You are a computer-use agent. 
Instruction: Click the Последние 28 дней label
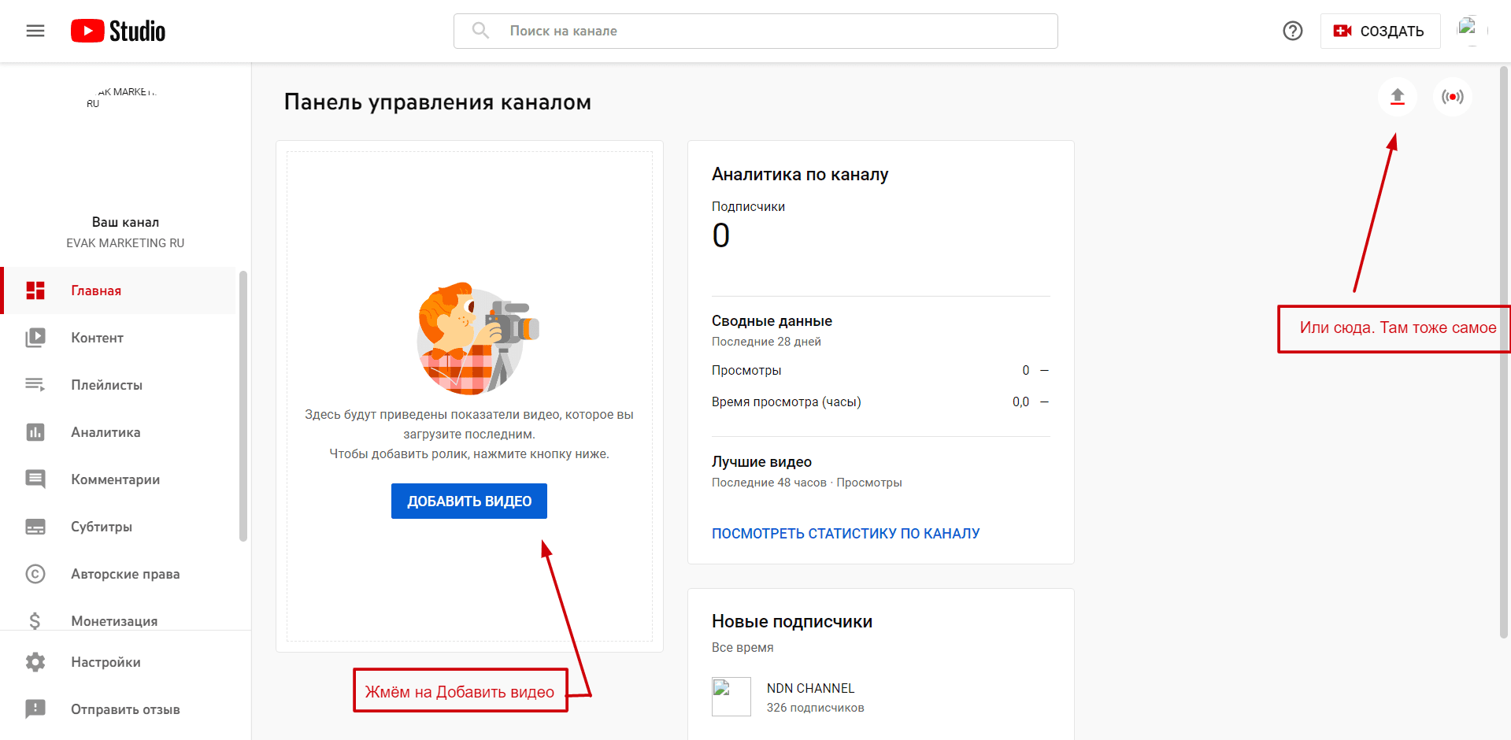pos(766,342)
